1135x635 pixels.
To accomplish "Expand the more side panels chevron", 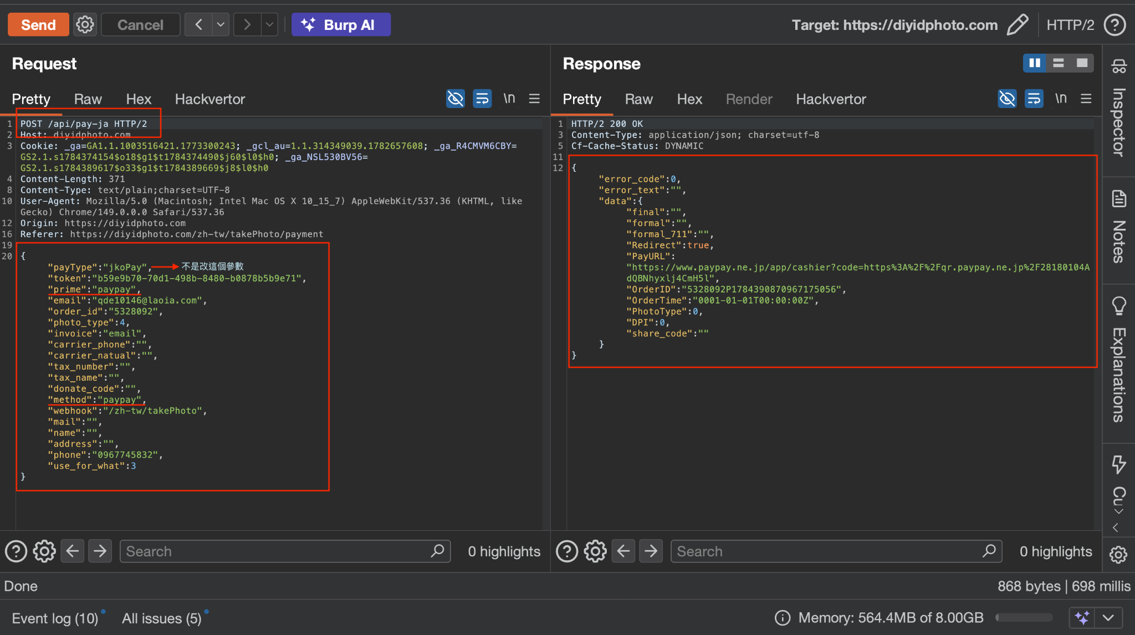I will point(1119,511).
